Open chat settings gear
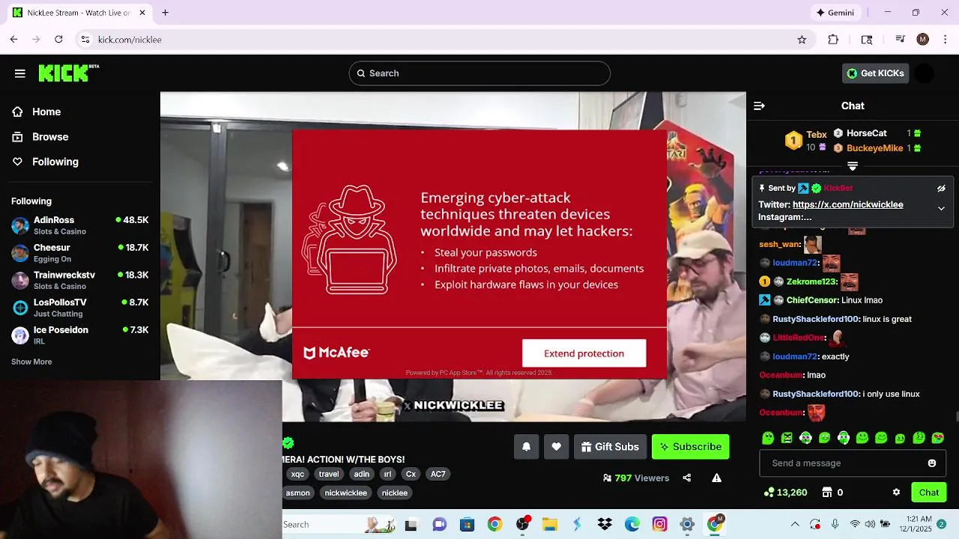Screen dimensions: 959x539 pyautogui.click(x=896, y=493)
